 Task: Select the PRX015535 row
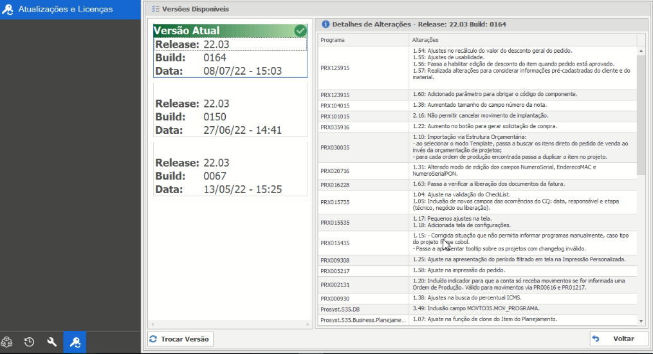[477, 223]
